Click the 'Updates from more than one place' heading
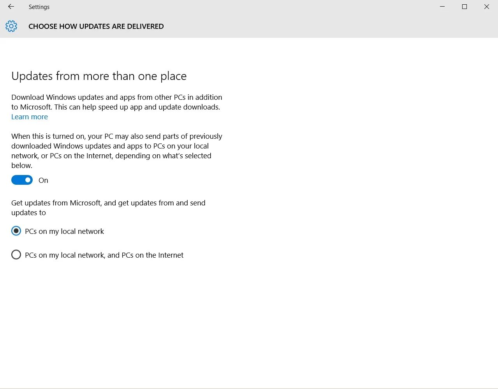 coord(99,76)
